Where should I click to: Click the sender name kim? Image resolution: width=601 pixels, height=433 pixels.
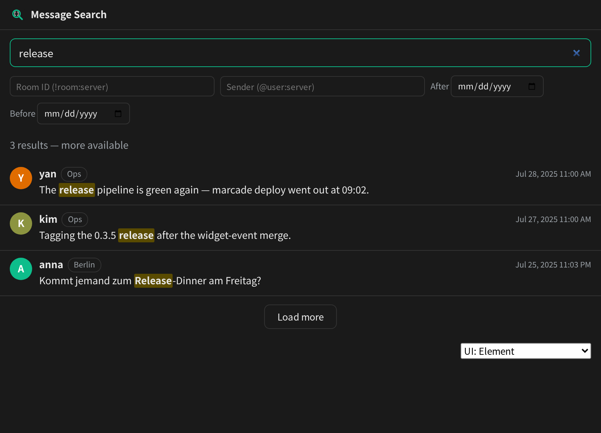(48, 219)
